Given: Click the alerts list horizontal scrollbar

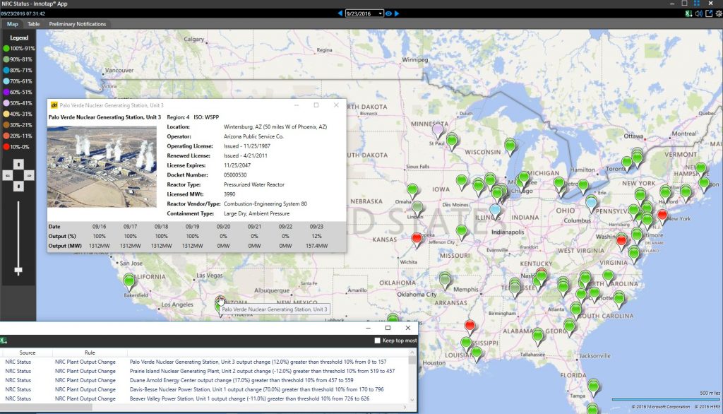Looking at the screenshot, I should [204, 407].
